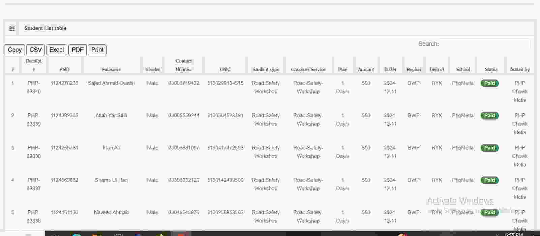Sort by PSID column header
Screen dimensions: 540x236
64,69
